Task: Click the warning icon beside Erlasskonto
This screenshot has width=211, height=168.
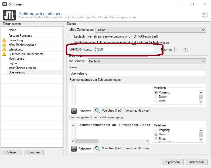Action: pyautogui.click(x=4, y=49)
